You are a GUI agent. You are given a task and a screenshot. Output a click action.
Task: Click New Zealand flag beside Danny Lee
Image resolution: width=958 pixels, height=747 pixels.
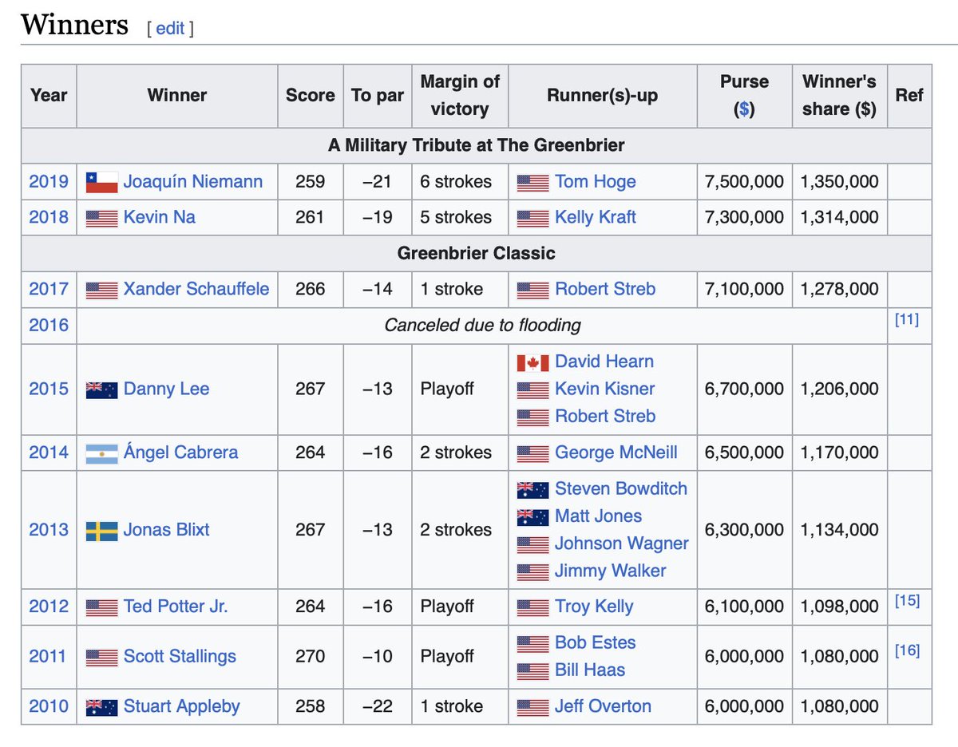tap(101, 389)
